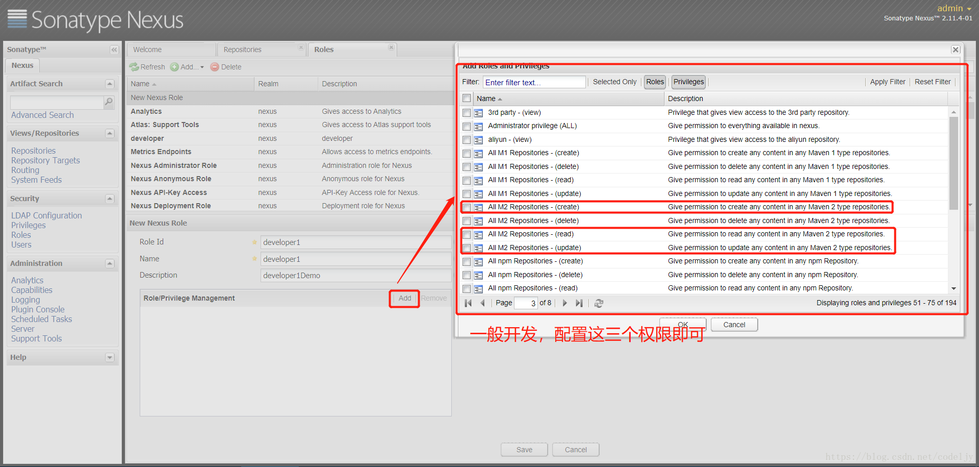Check All M2 Repositories - (update)

(467, 248)
